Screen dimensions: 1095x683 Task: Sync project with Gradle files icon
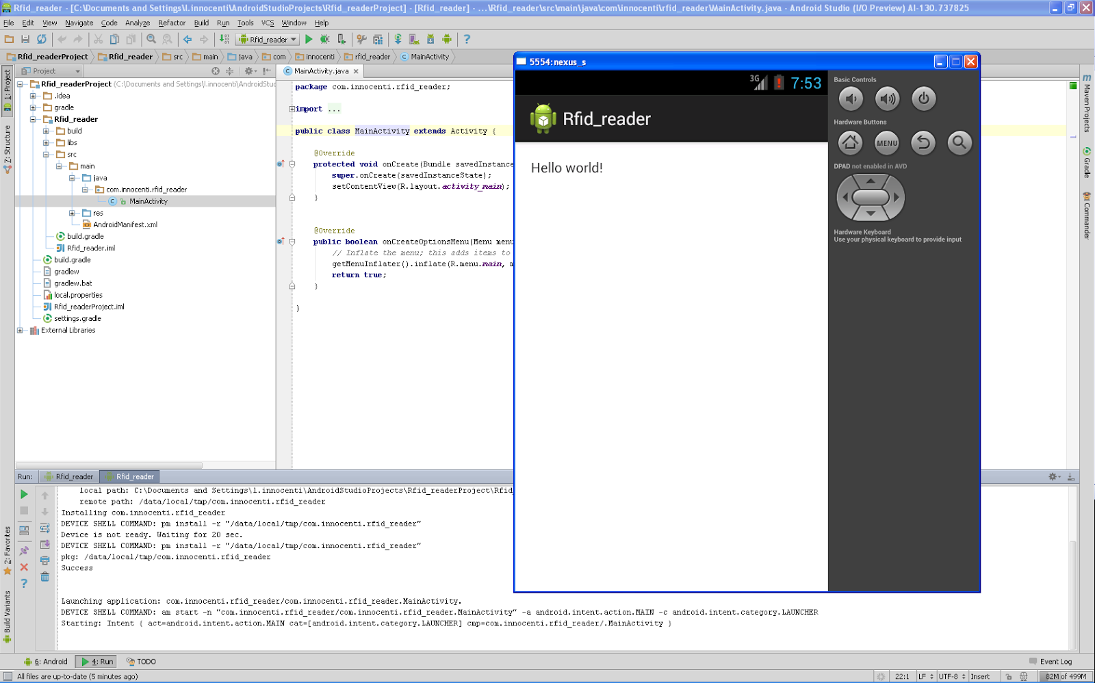398,39
